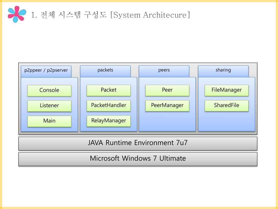Click the FileManager class box
This screenshot has height=209, width=278.
(x=227, y=90)
